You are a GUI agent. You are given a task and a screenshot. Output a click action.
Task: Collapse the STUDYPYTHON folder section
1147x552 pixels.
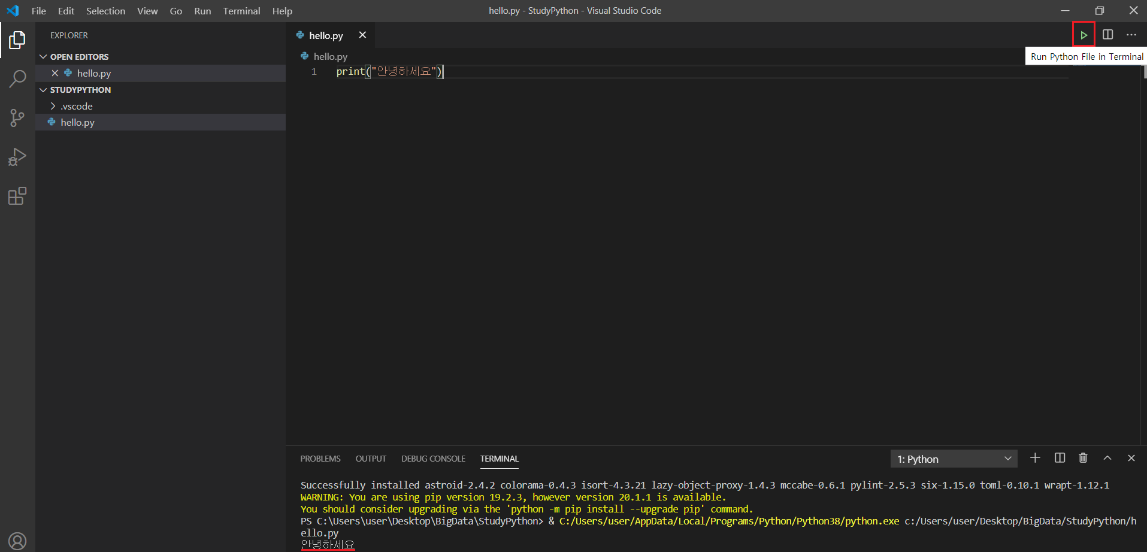pyautogui.click(x=161, y=90)
